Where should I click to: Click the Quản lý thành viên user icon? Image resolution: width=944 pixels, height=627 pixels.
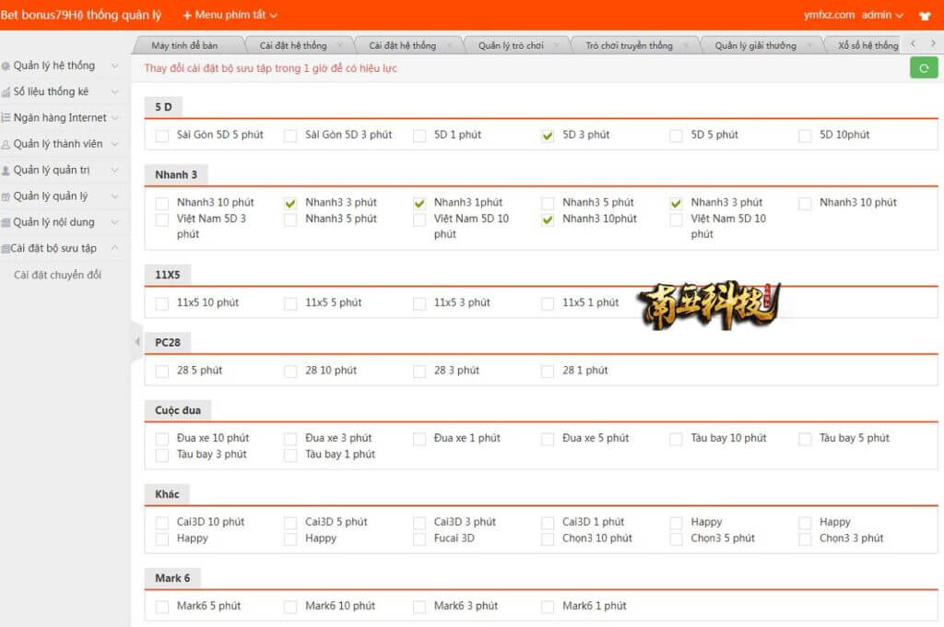[6, 144]
